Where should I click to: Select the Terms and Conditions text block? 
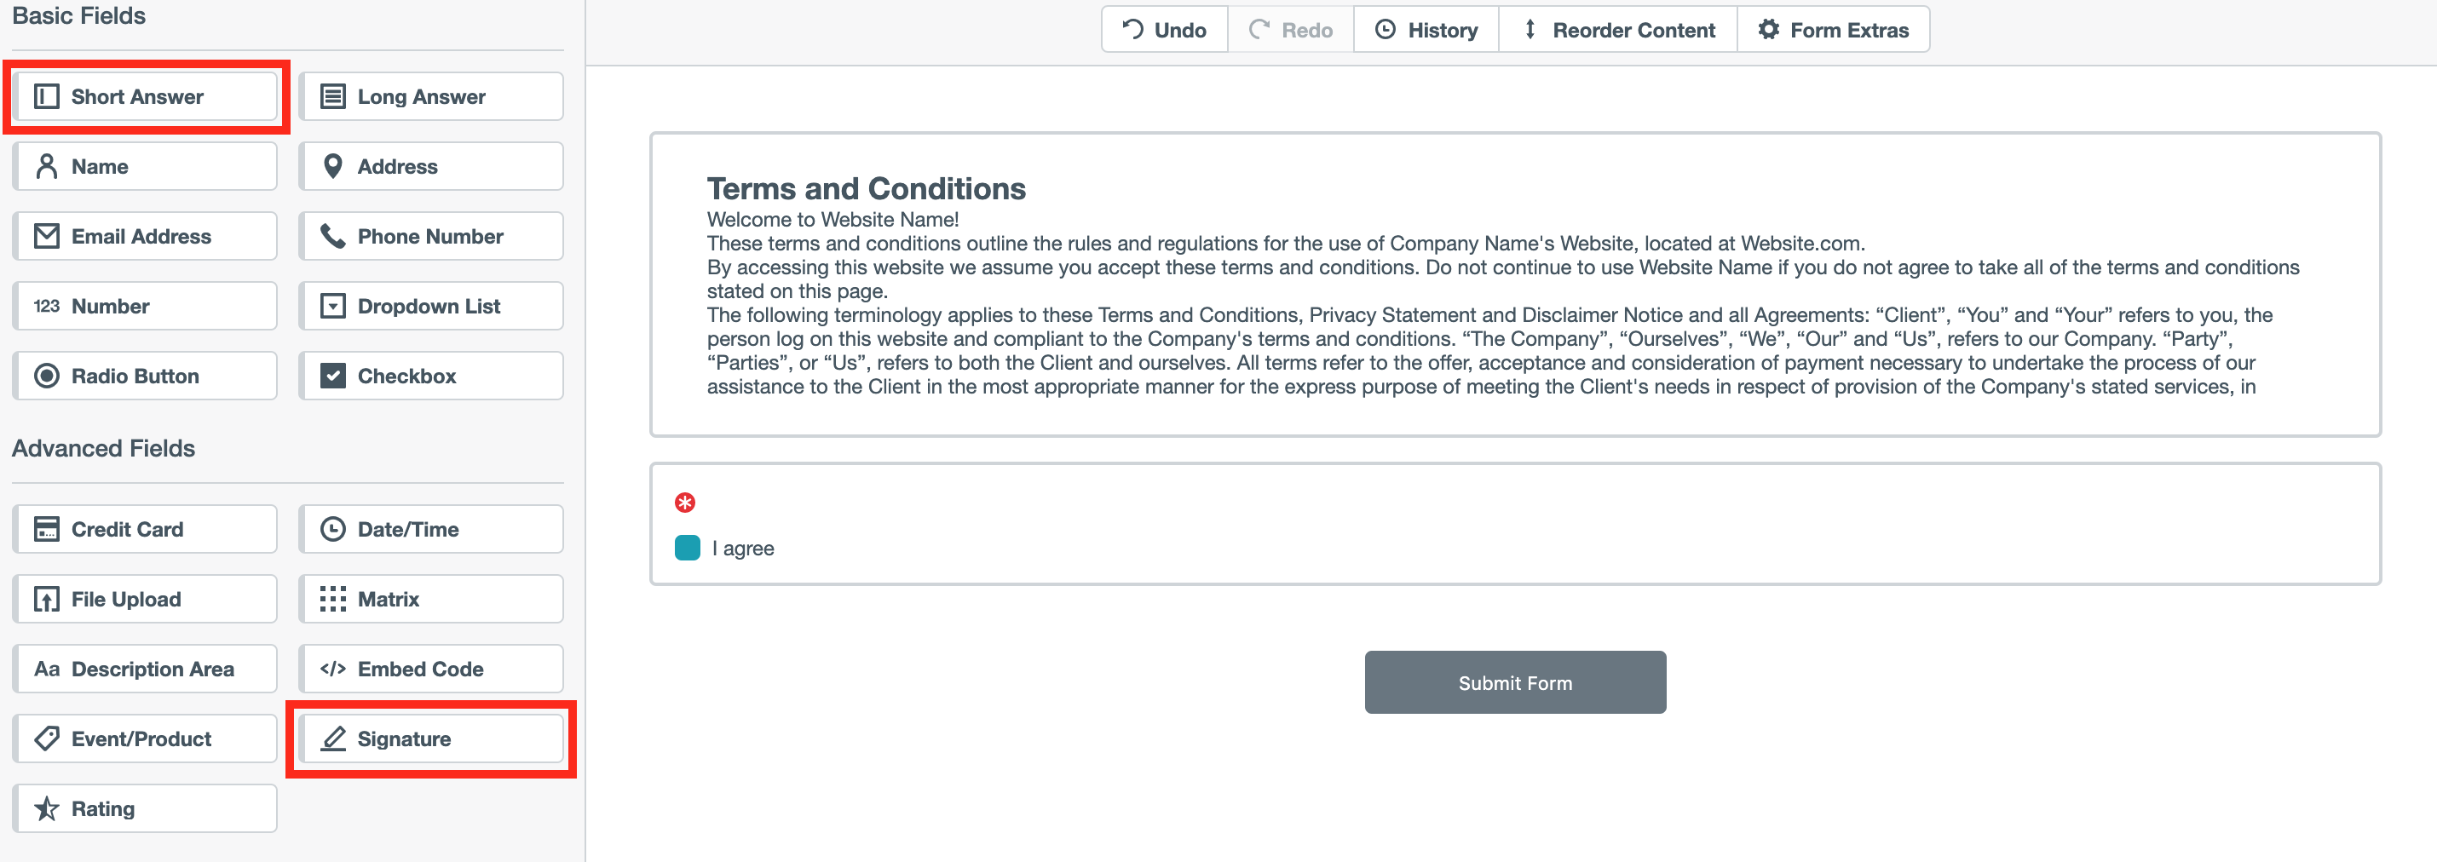tap(1515, 284)
